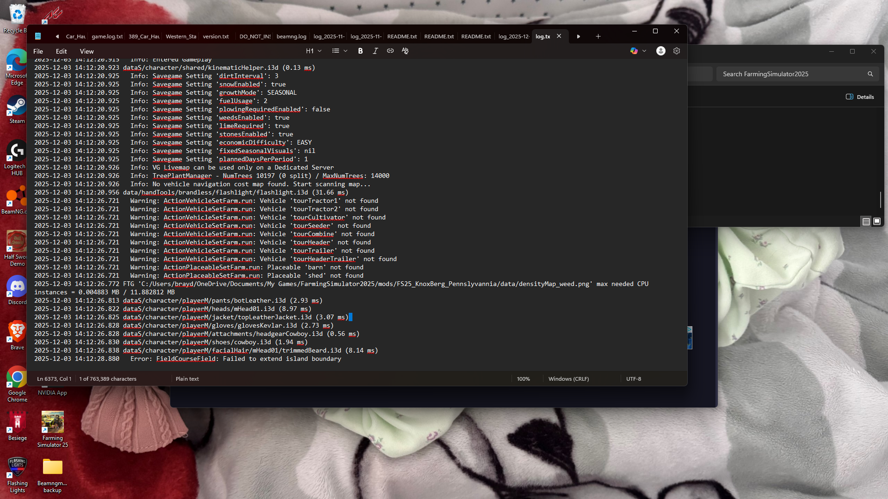888x499 pixels.
Task: Click the zoom level 100% indicator
Action: pyautogui.click(x=523, y=379)
